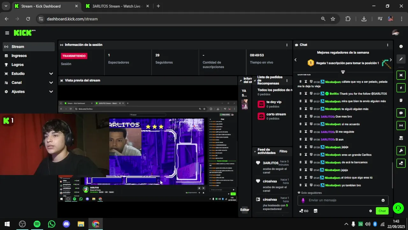The height and width of the screenshot is (230, 408).
Task: Collapse the gift leaderboard with down arrow
Action: (x=343, y=72)
